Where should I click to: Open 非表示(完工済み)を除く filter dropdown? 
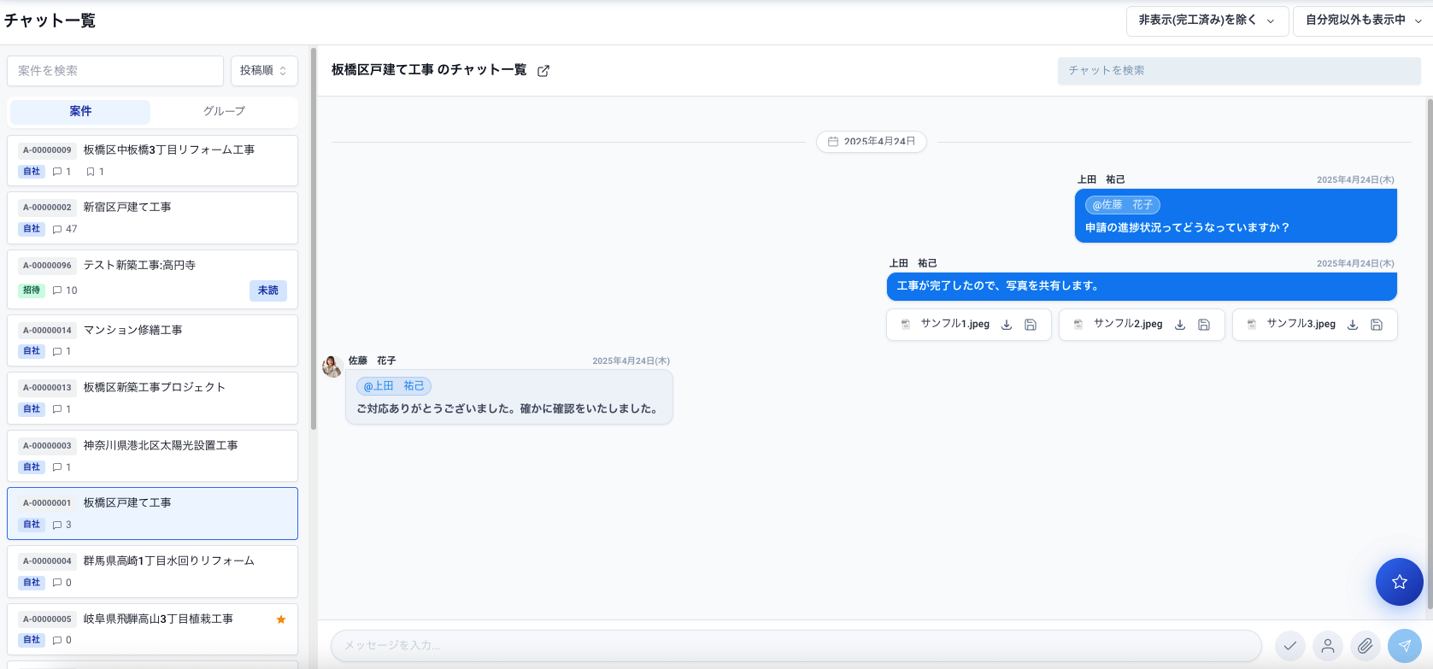(x=1207, y=21)
